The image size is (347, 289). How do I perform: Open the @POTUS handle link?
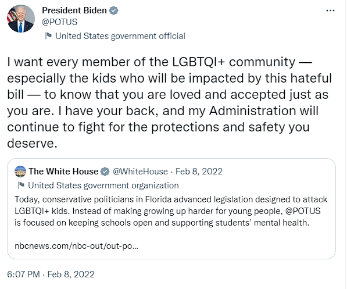(59, 22)
